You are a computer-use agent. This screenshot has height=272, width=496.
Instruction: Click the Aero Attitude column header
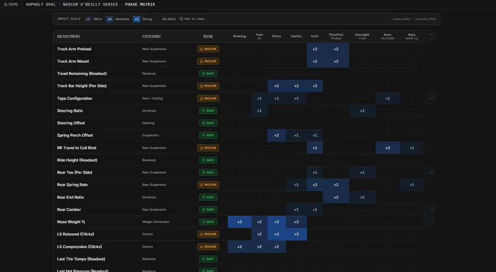388,37
